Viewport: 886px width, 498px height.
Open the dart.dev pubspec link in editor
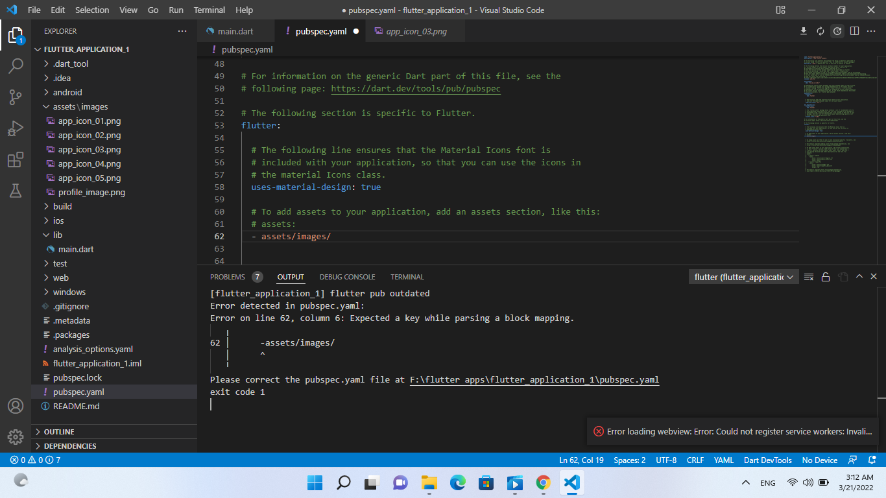(x=416, y=88)
